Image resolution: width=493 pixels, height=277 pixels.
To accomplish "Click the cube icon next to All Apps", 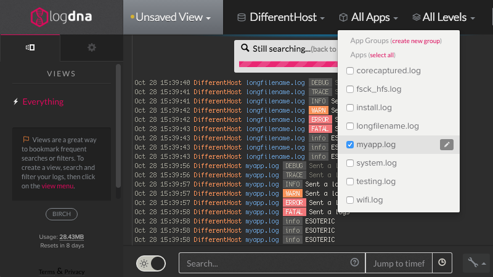I will click(343, 17).
